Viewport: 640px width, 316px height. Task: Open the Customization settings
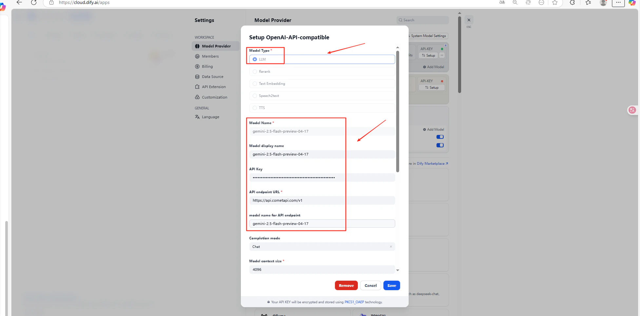[x=214, y=97]
